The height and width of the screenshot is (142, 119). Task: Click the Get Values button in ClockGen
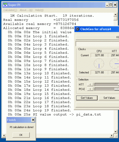click(87, 98)
